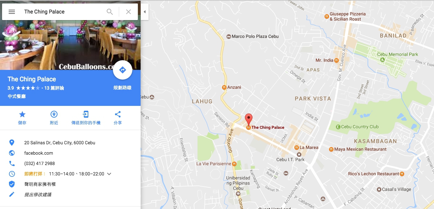
Task: Click the Marco Polo Plaza Cebu hotel marker
Action: [x=229, y=36]
